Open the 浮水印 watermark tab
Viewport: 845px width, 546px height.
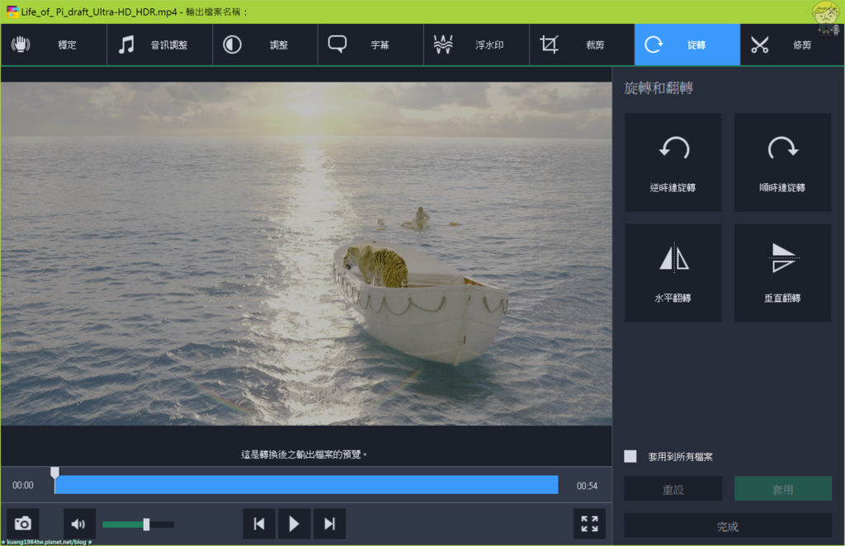476,45
